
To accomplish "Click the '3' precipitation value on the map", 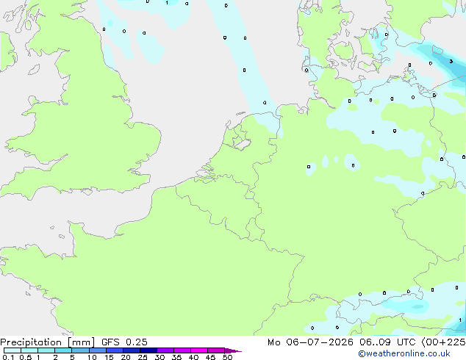I will (451, 61).
